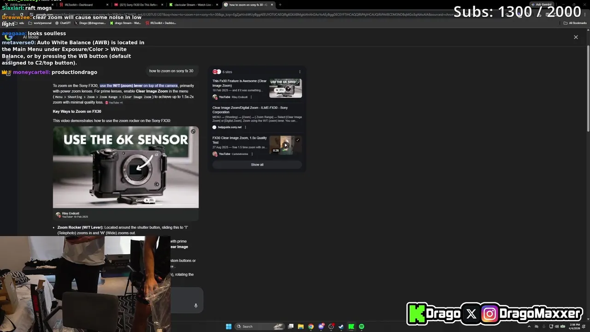This screenshot has width=590, height=332.
Task: Click the 'how to zoom on sony fx 30' query bubble
Action: point(171,71)
